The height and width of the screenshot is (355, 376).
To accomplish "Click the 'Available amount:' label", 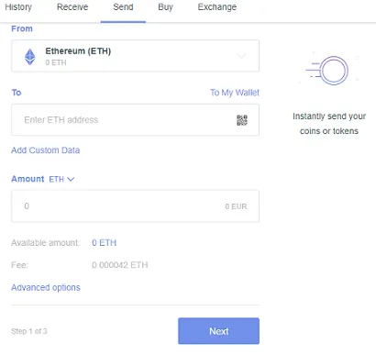I will pos(46,243).
